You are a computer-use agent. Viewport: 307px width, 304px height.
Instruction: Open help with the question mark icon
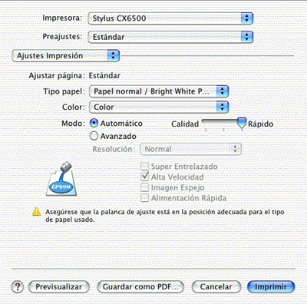click(x=18, y=287)
